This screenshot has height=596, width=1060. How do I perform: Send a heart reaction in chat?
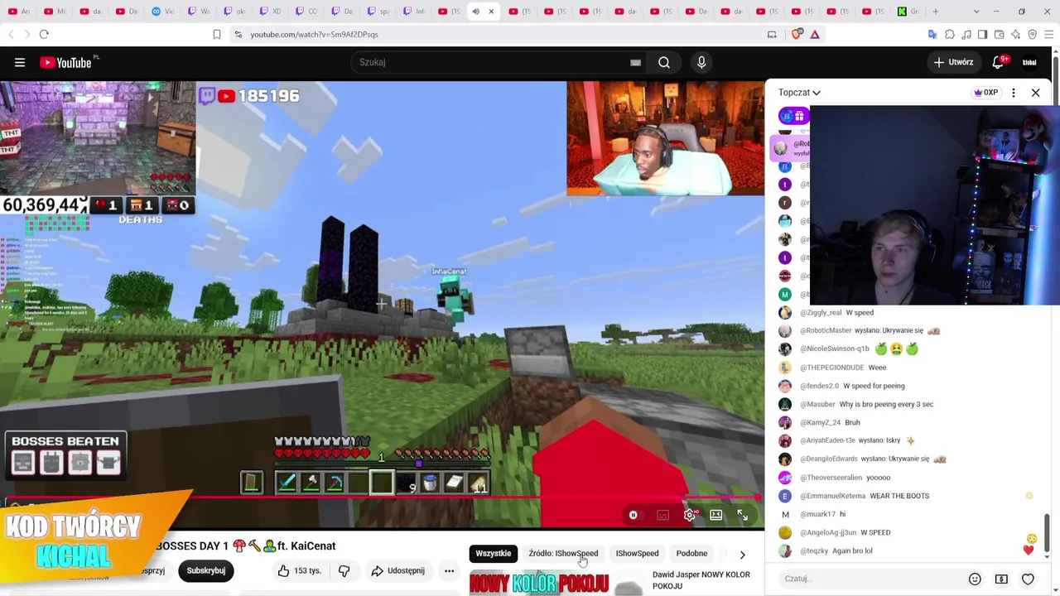1028,579
